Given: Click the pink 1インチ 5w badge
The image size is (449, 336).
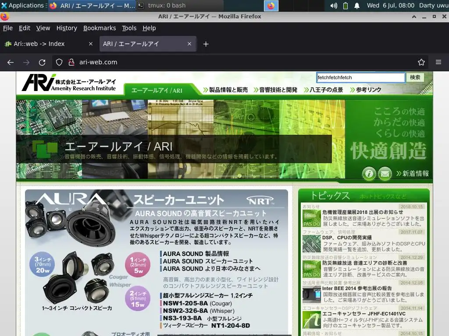Looking at the screenshot, I should click(138, 265).
